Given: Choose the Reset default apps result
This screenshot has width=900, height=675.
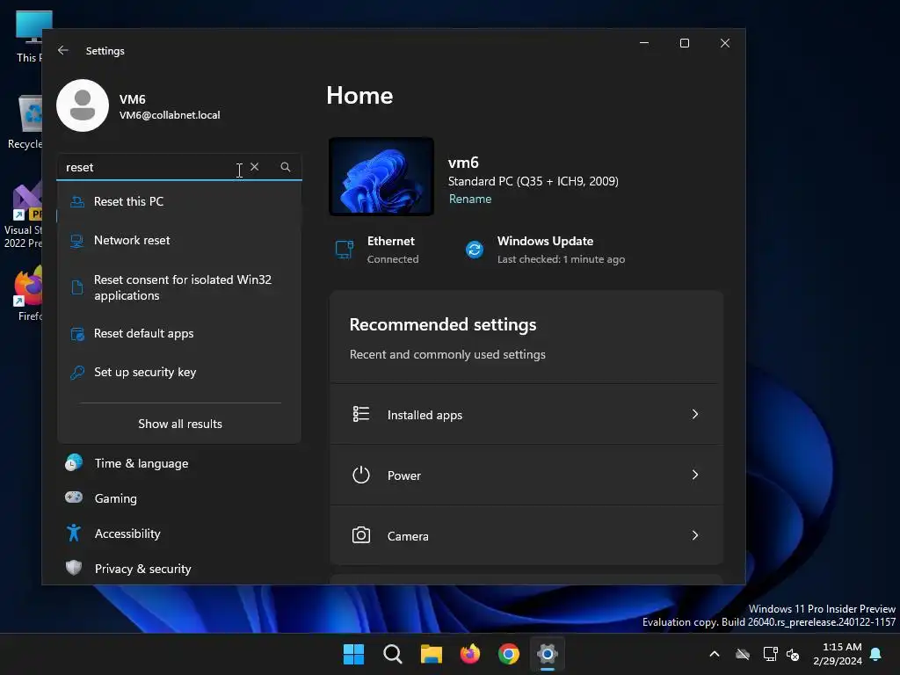Looking at the screenshot, I should click(179, 333).
